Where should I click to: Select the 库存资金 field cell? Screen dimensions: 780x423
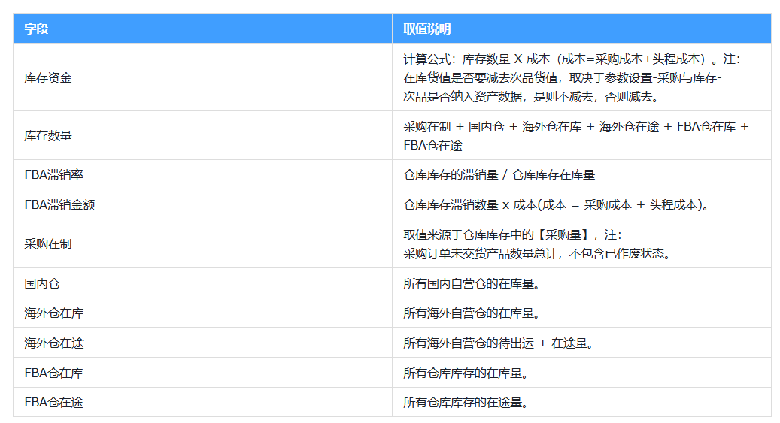coord(202,77)
